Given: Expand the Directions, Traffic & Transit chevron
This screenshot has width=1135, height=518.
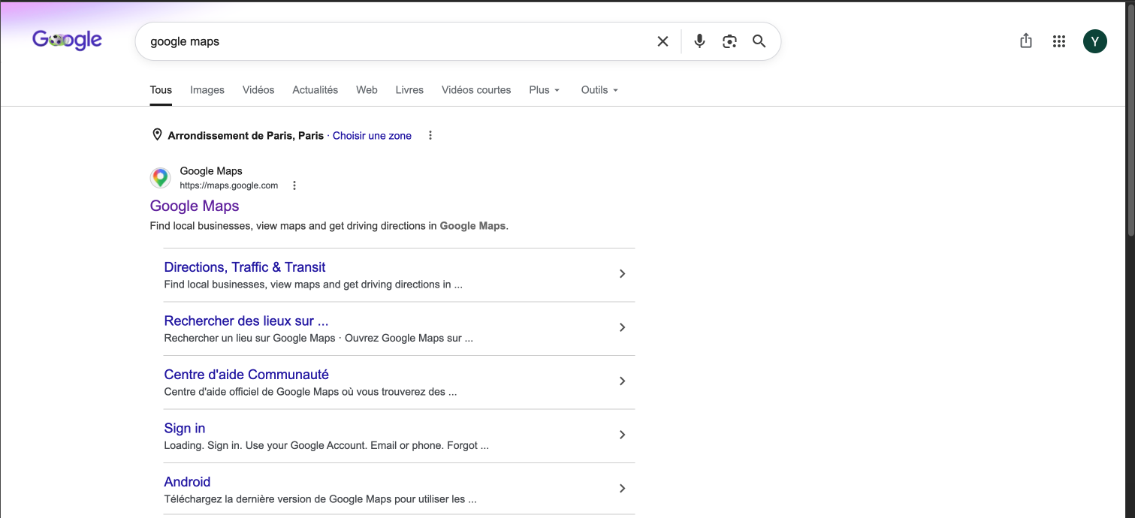Looking at the screenshot, I should [x=622, y=274].
